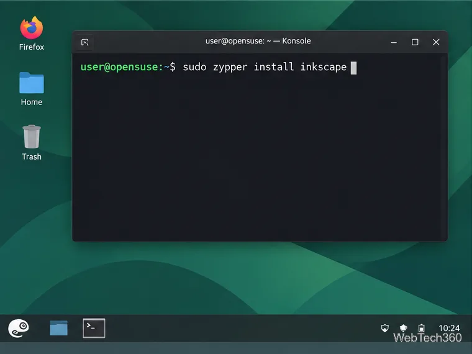Click the word inkscape in the command
Image resolution: width=472 pixels, height=354 pixels.
pyautogui.click(x=324, y=67)
